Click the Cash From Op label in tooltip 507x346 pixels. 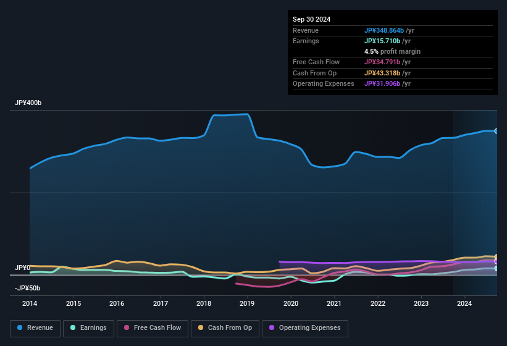(314, 73)
